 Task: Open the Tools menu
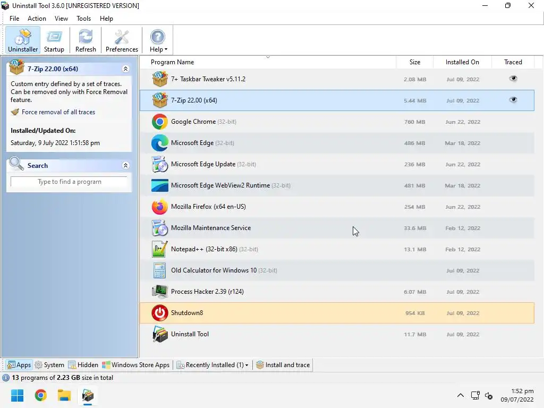tap(83, 19)
